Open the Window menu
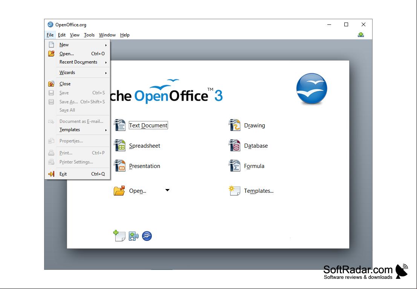This screenshot has height=289, width=417. click(x=107, y=35)
